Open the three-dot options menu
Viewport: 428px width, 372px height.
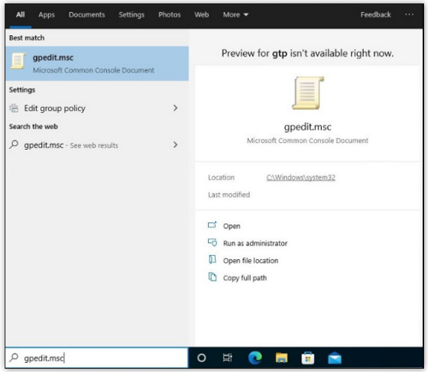tap(409, 15)
